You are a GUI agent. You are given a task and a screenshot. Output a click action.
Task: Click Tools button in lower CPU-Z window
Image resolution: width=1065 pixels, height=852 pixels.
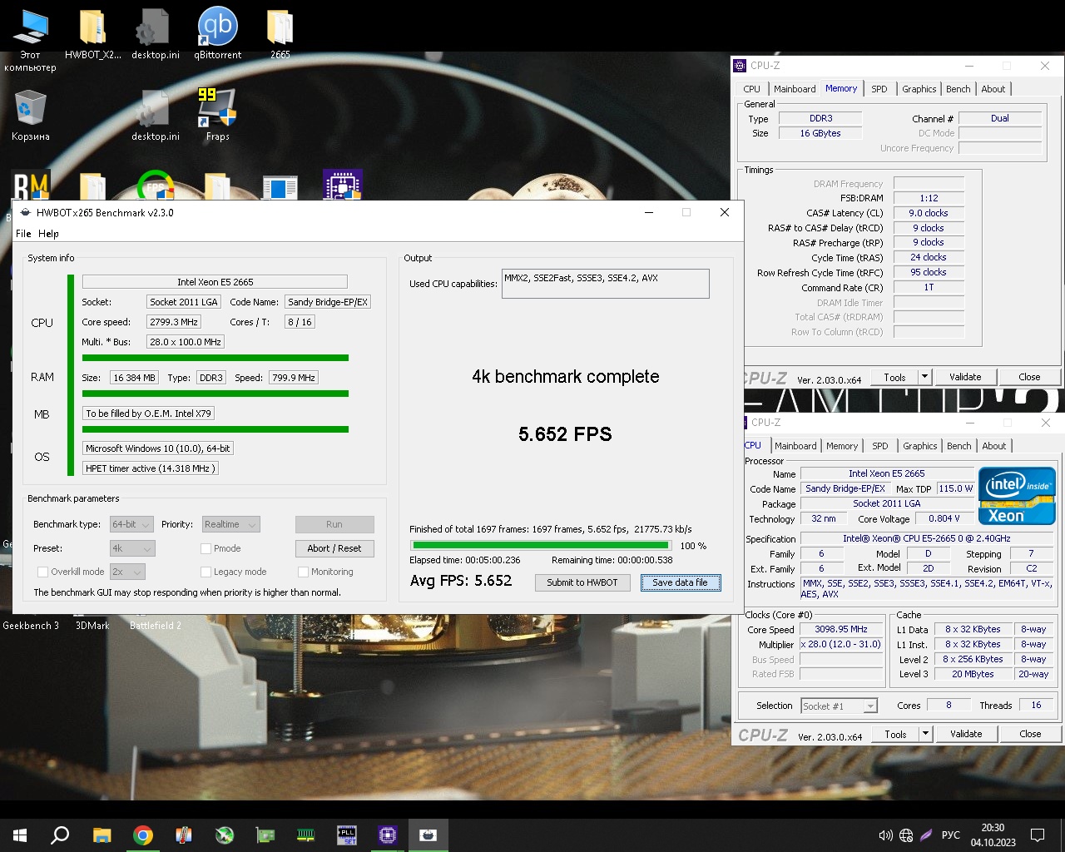[895, 734]
